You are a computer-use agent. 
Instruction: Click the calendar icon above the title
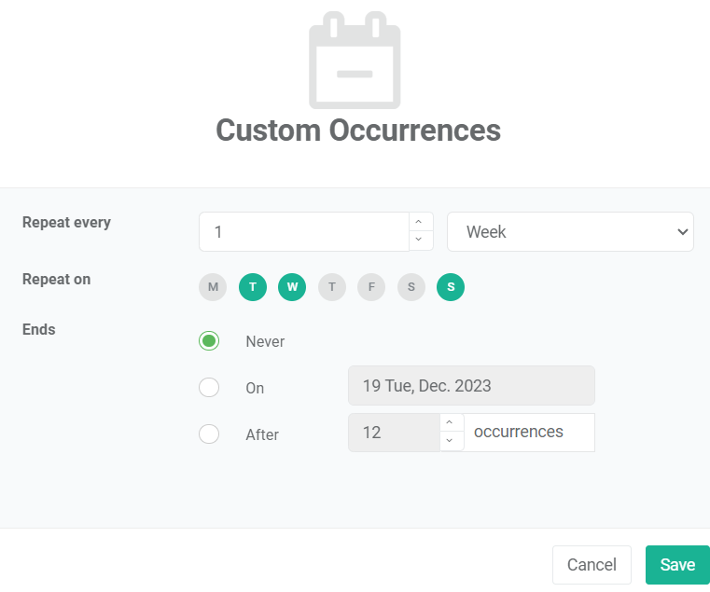click(x=355, y=61)
